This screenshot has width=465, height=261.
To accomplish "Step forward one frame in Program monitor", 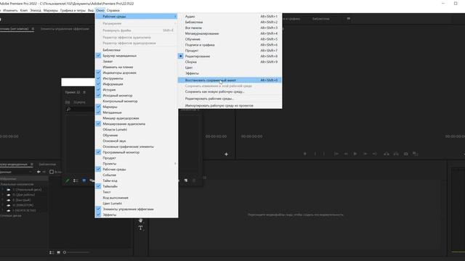I will point(365,154).
